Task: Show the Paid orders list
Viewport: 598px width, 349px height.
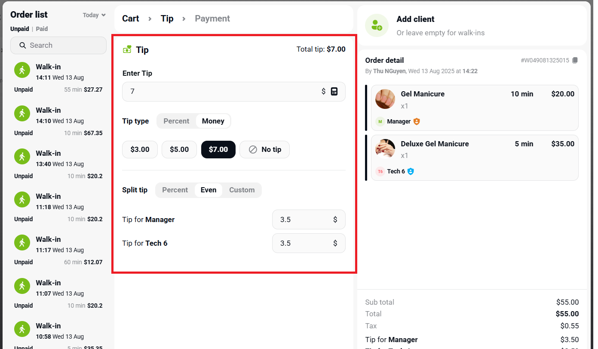Action: pyautogui.click(x=42, y=29)
